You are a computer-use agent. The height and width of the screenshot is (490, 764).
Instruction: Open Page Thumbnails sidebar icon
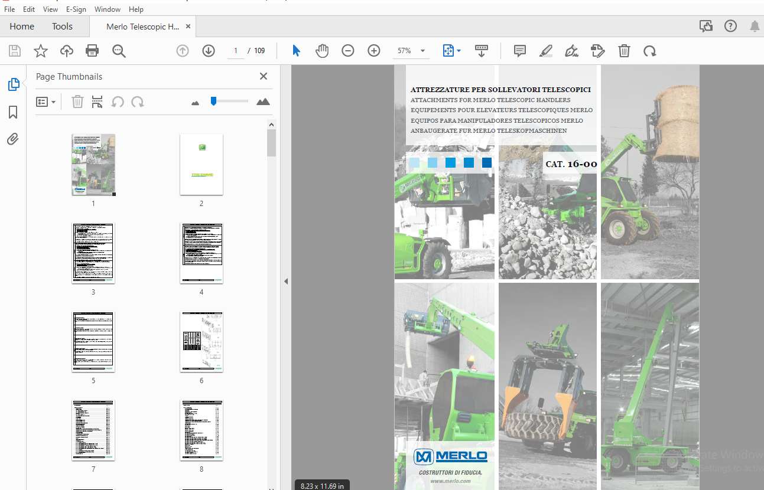[x=13, y=84]
